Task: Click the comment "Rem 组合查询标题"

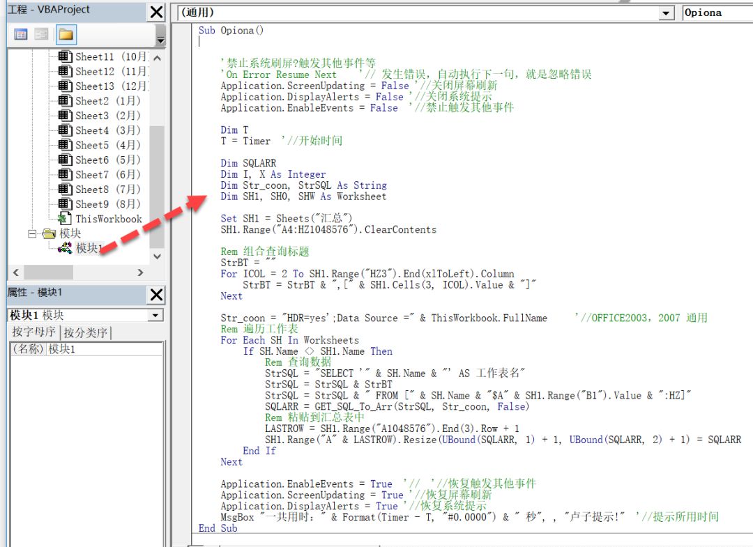Action: coord(265,252)
